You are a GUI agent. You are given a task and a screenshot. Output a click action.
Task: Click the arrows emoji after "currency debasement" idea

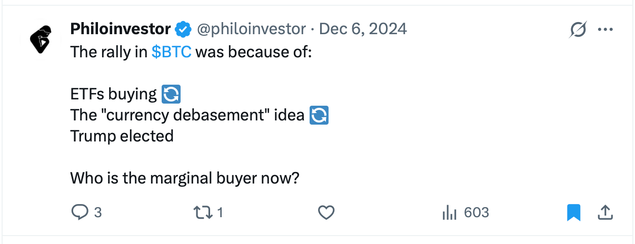[319, 115]
